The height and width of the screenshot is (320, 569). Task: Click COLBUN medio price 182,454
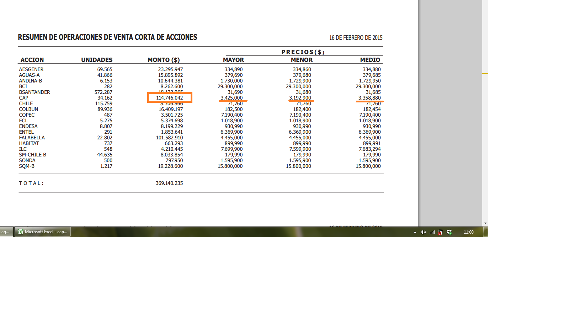pos(372,109)
